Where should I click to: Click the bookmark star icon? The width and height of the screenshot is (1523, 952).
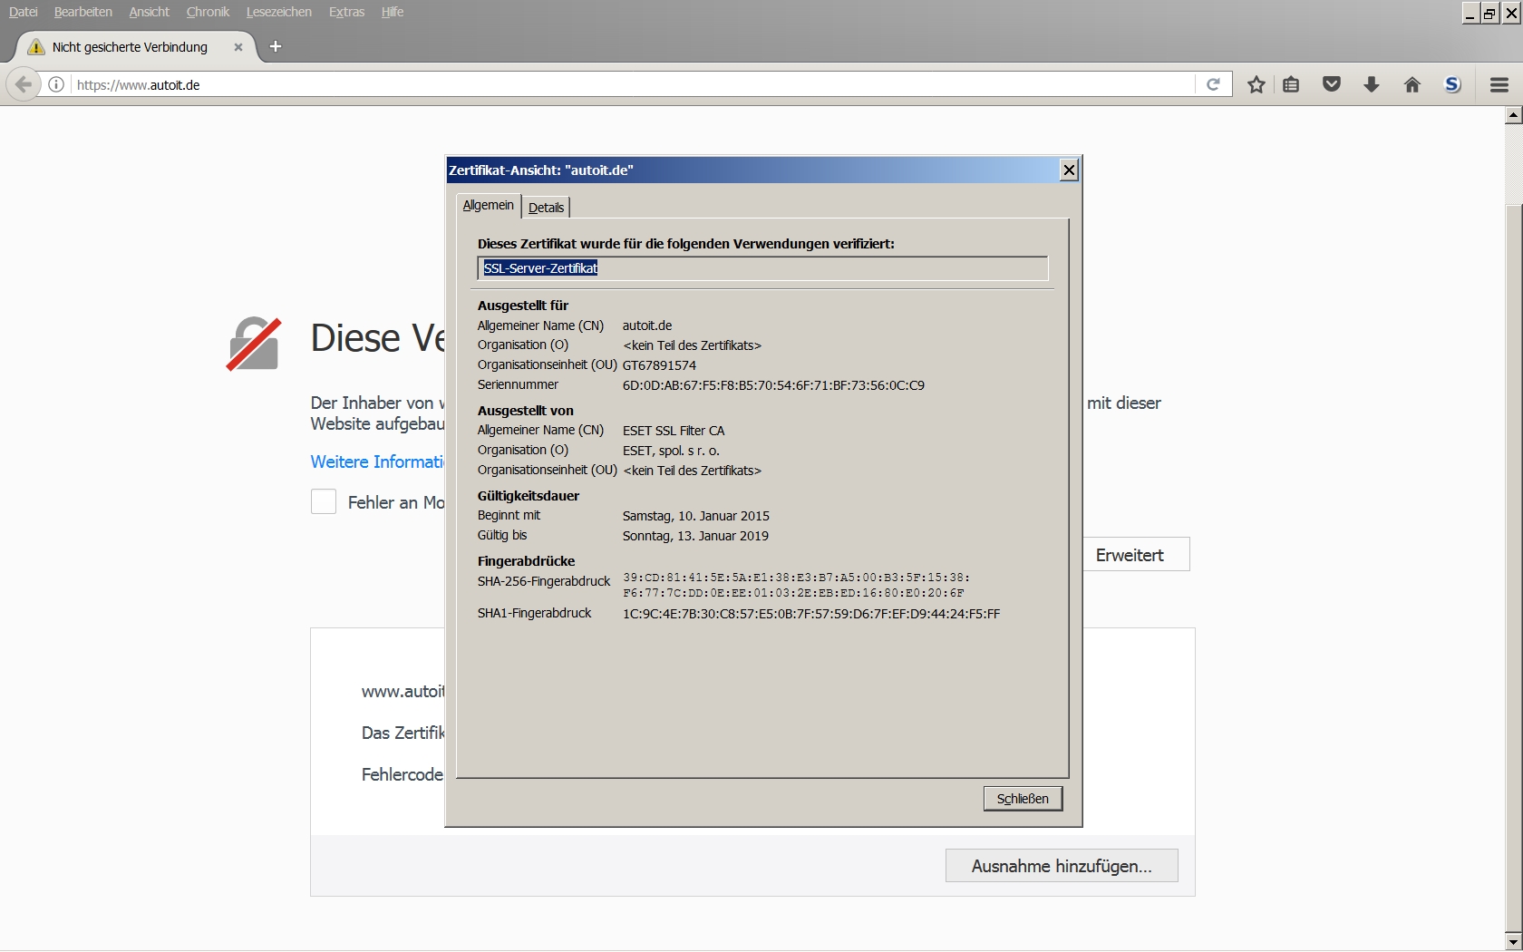click(x=1256, y=85)
